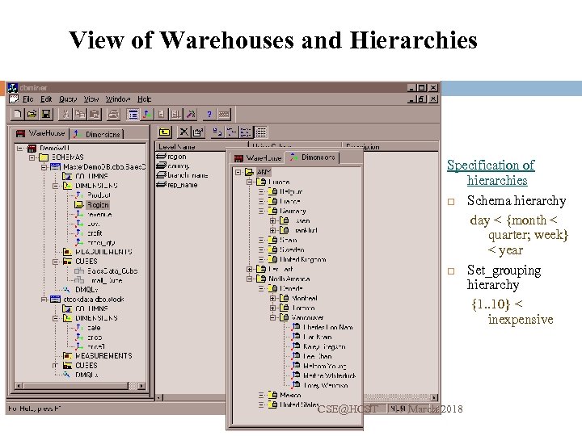Collapse the stockdata.dbo.stock schema node

point(44,300)
